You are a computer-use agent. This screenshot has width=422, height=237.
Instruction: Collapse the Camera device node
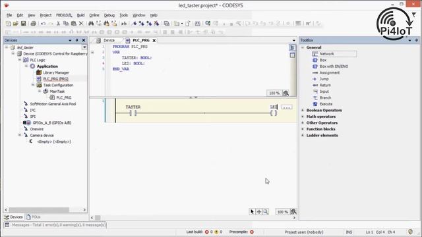(20, 135)
